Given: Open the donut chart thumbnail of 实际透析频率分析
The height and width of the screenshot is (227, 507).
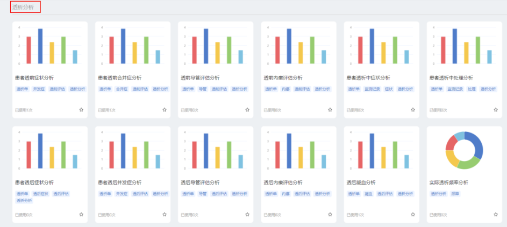Looking at the screenshot, I should (x=464, y=150).
